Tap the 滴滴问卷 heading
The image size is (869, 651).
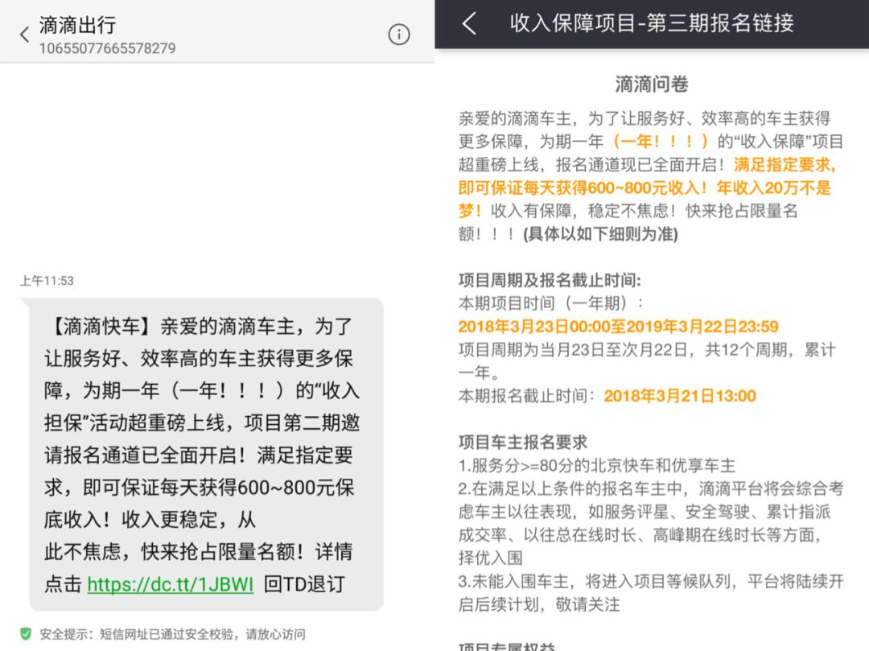pyautogui.click(x=652, y=84)
